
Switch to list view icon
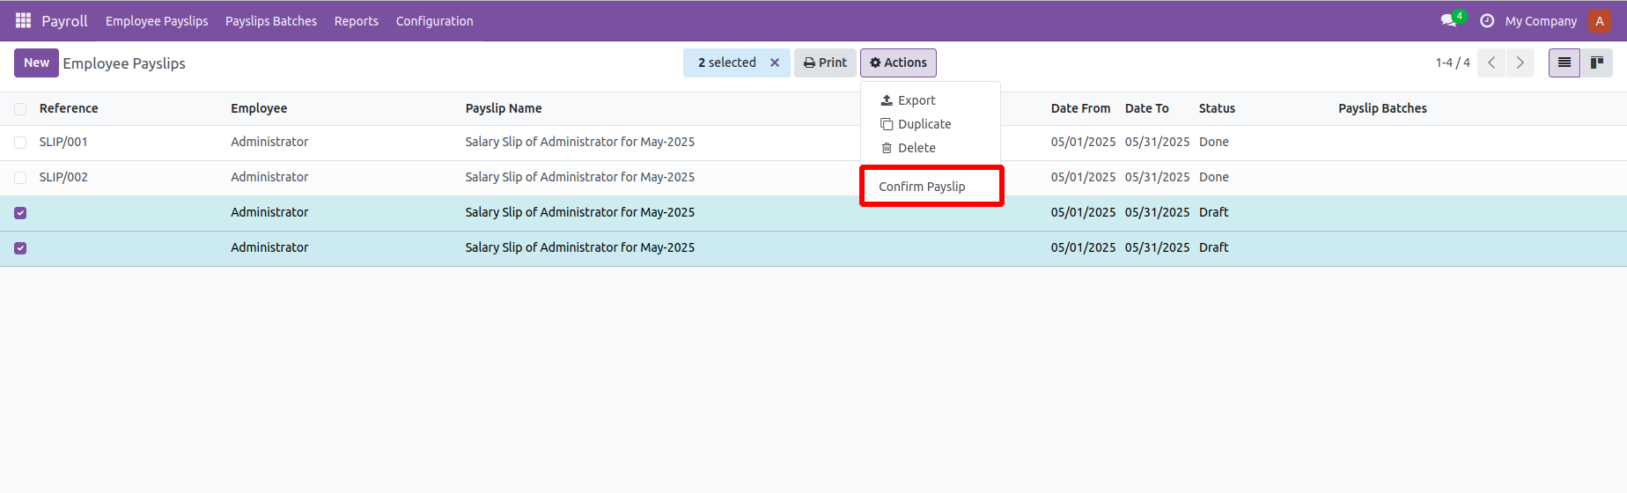1564,63
